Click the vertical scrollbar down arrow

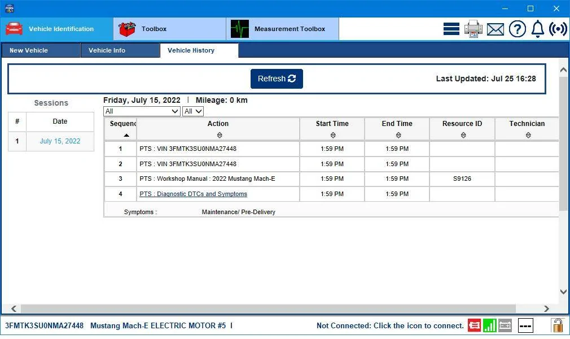tap(563, 292)
